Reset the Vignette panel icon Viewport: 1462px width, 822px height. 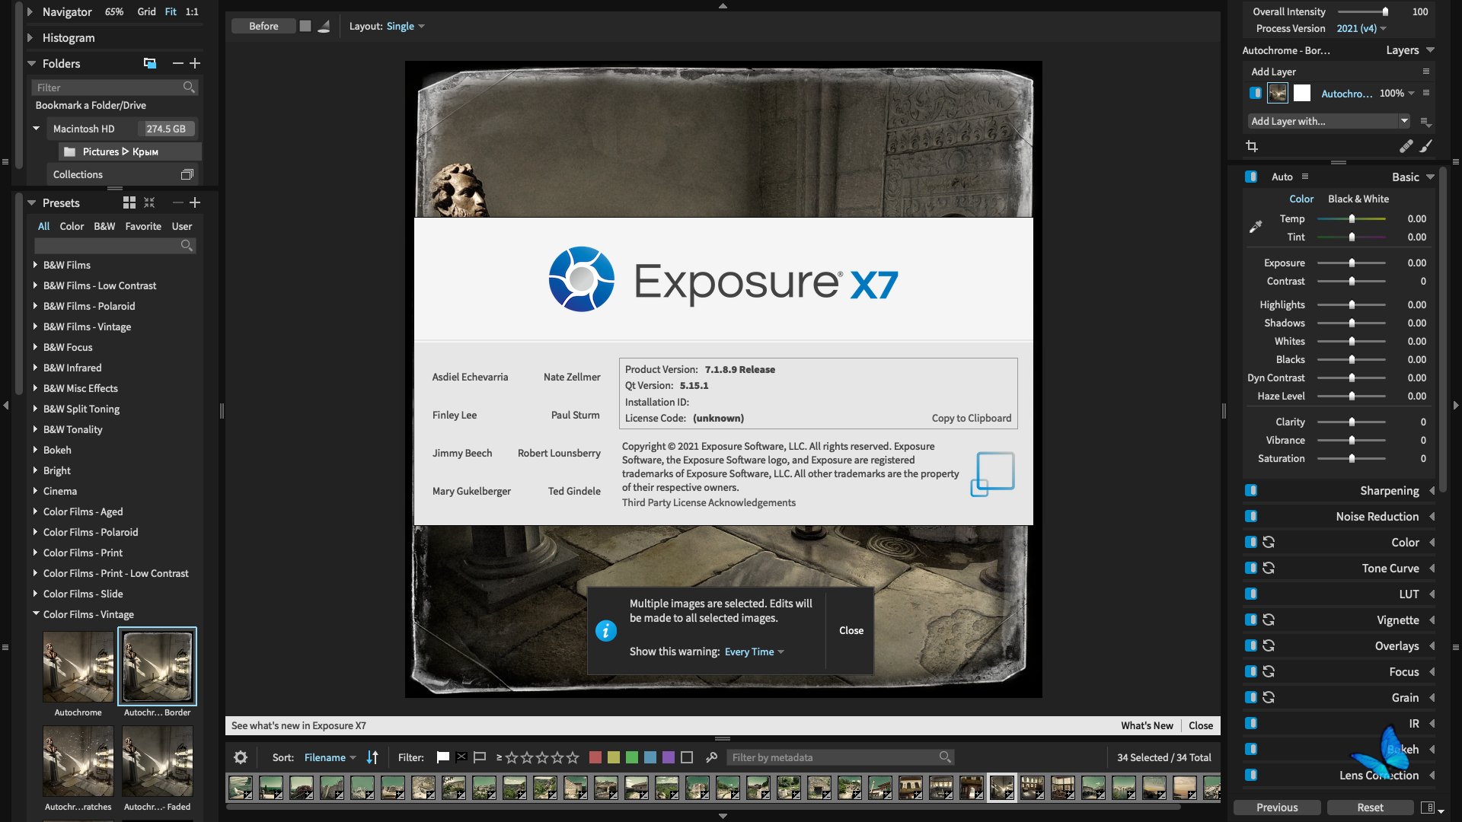pyautogui.click(x=1269, y=620)
